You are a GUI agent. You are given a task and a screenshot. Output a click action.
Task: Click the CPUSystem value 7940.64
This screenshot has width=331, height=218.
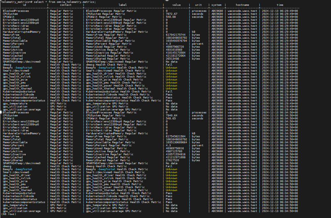coord(172,115)
